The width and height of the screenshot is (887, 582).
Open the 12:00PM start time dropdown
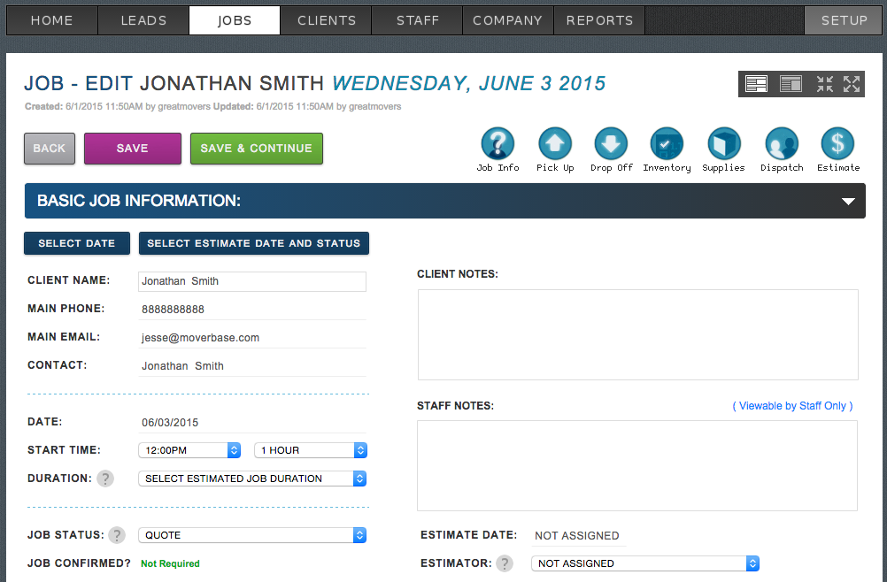coord(189,450)
